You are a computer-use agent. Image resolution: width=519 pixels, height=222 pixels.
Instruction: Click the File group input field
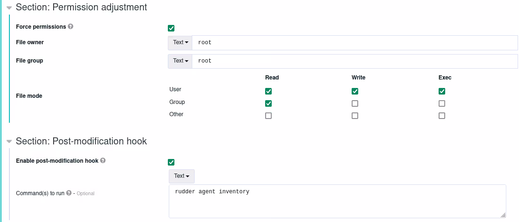tap(354, 61)
